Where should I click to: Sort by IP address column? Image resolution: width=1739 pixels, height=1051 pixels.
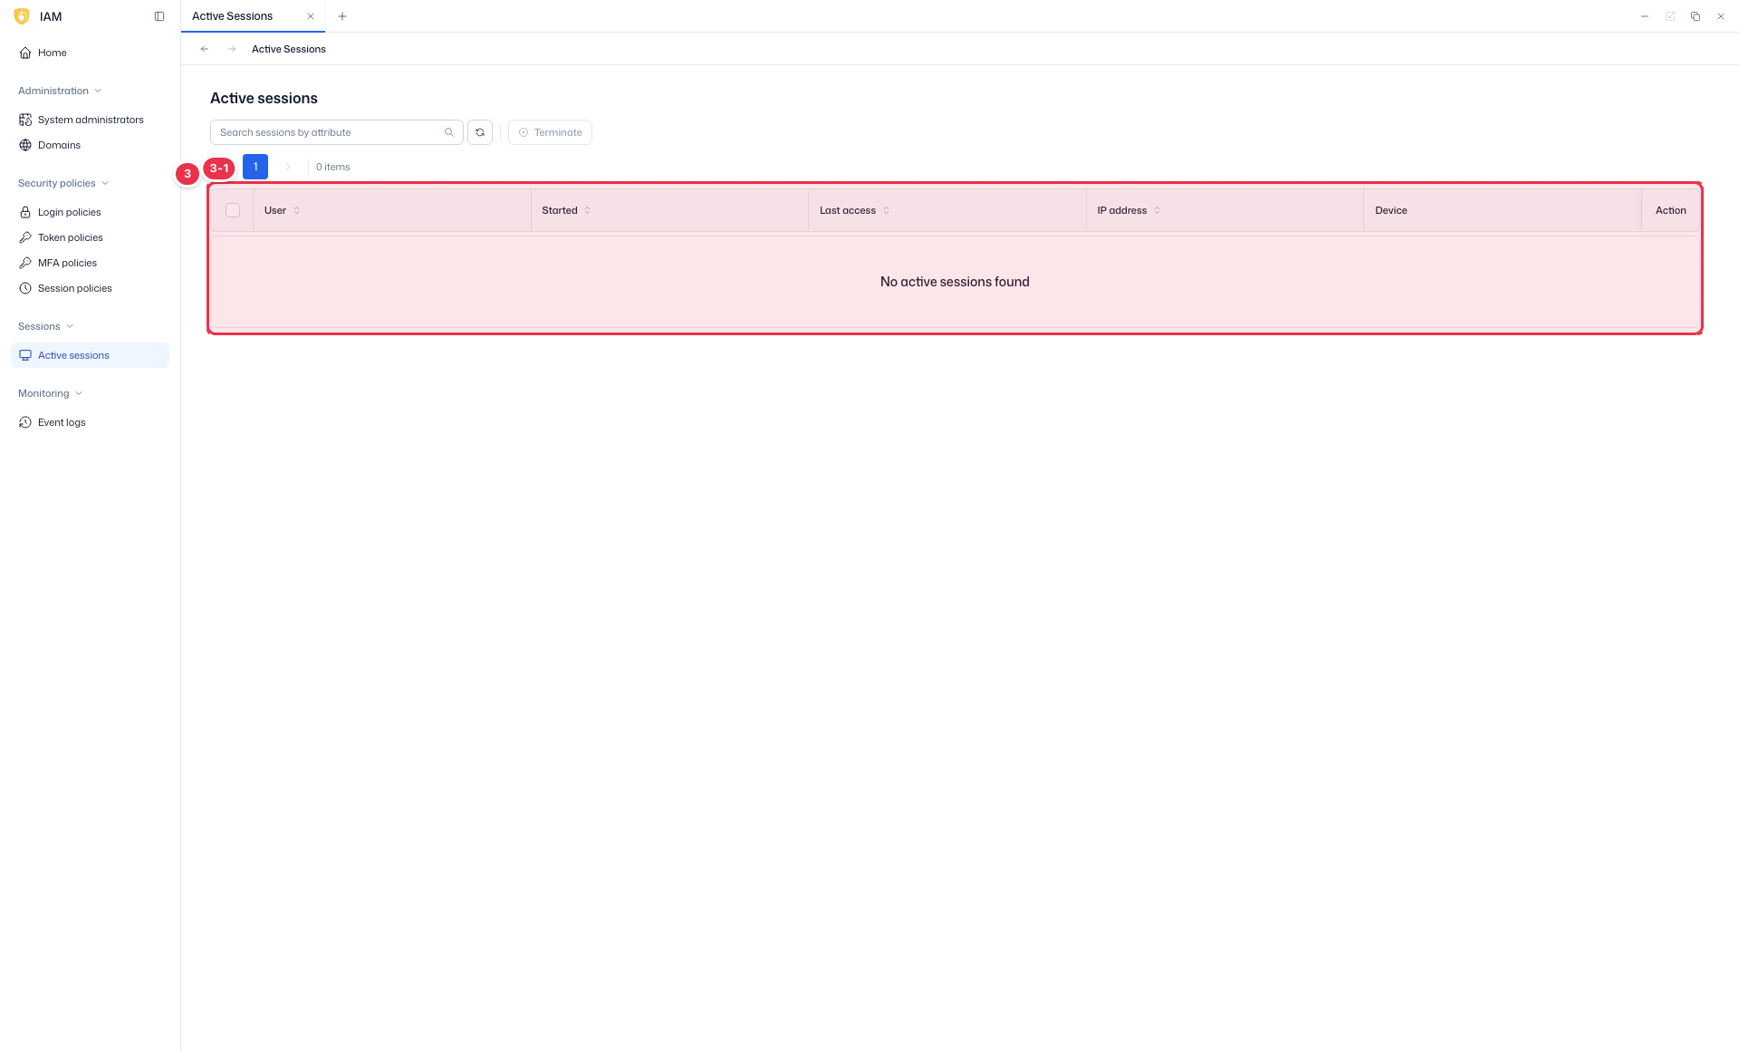coord(1157,210)
